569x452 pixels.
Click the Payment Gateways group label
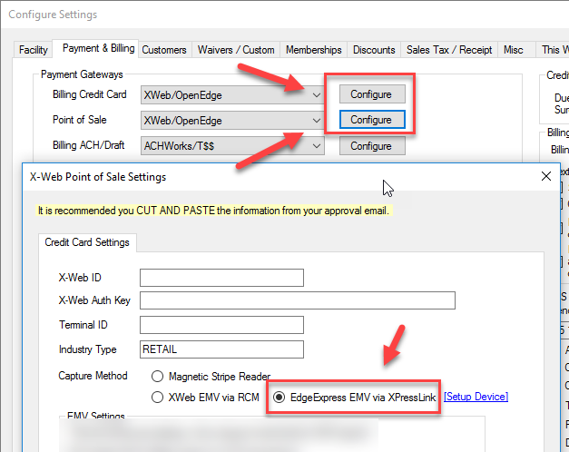pos(82,74)
